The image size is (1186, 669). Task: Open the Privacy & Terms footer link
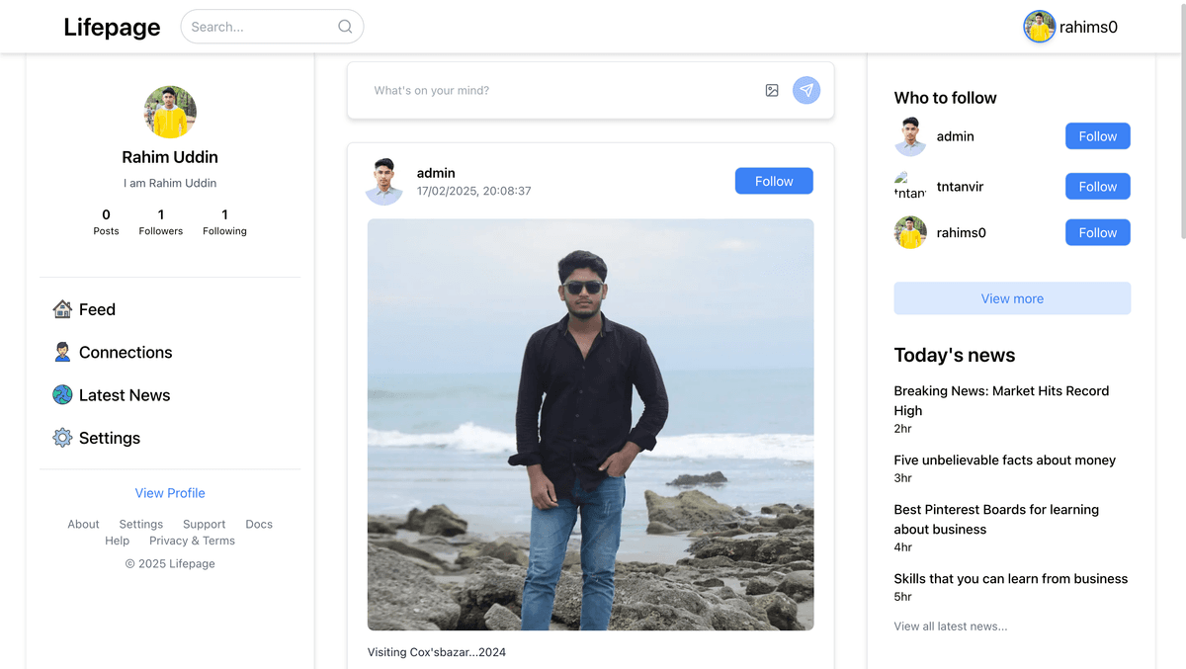pos(192,541)
